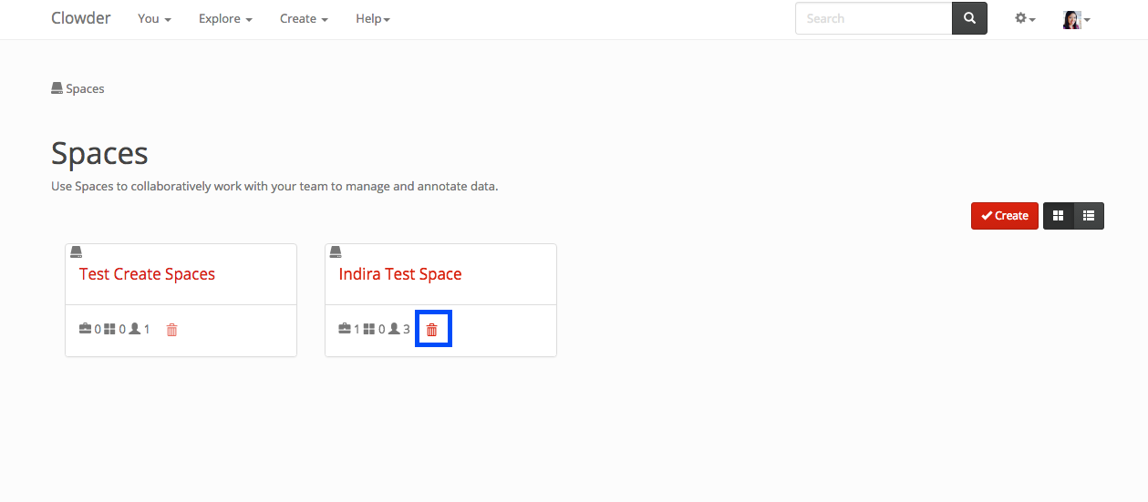Switch to grid tile view
Image resolution: width=1148 pixels, height=502 pixels.
(x=1059, y=216)
